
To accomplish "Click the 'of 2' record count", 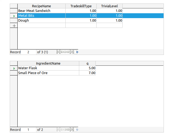I will pos(40,130).
